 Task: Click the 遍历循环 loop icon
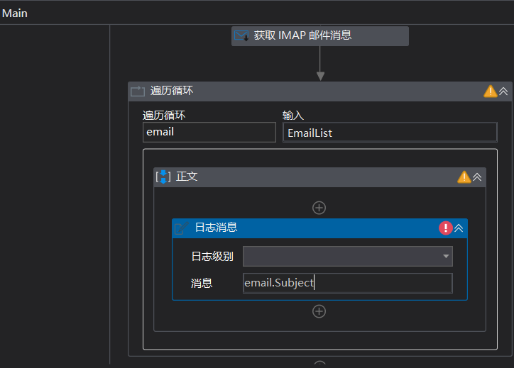138,91
